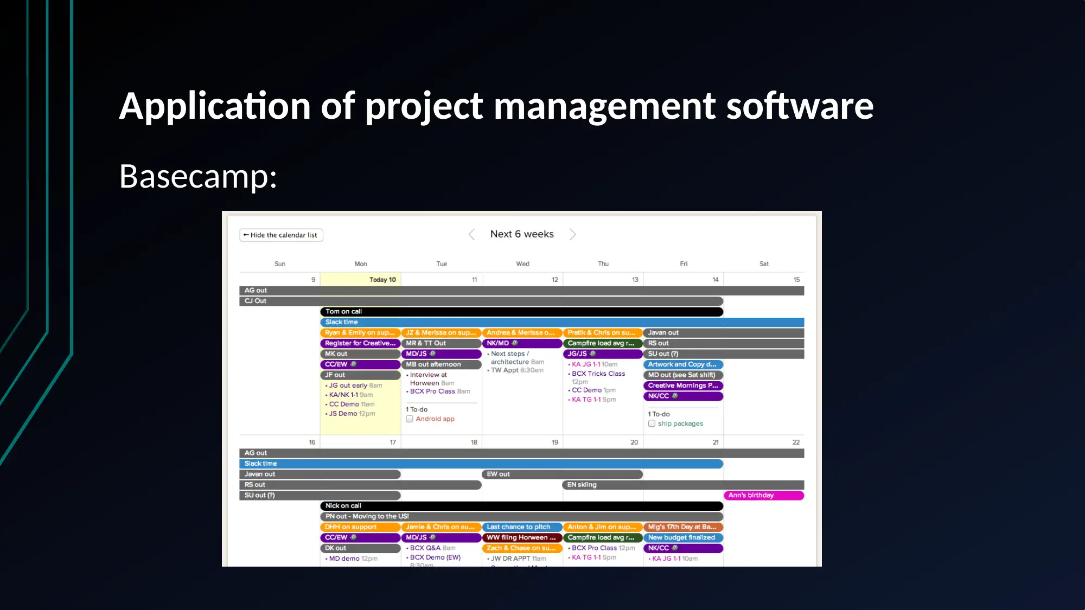This screenshot has width=1085, height=610.
Task: Click the next weeks chevron arrow
Action: pyautogui.click(x=572, y=234)
